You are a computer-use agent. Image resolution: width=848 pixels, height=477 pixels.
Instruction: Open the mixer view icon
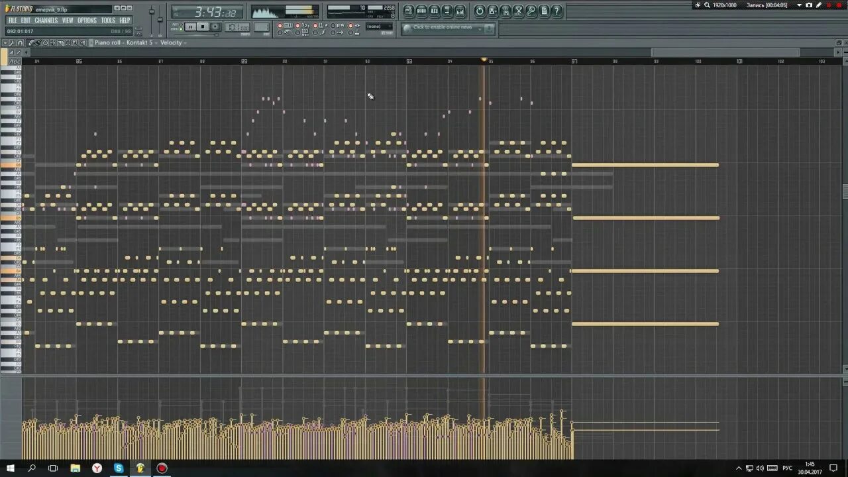(460, 11)
